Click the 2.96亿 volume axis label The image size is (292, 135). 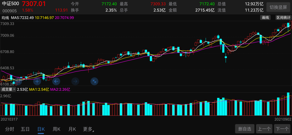click(6, 96)
